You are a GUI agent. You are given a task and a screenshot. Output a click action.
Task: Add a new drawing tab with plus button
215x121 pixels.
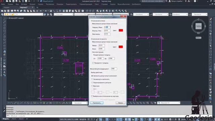[x=37, y=7]
